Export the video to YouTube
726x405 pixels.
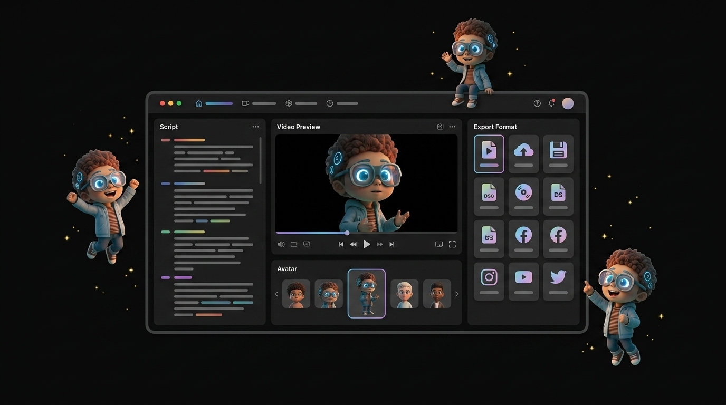click(x=523, y=281)
